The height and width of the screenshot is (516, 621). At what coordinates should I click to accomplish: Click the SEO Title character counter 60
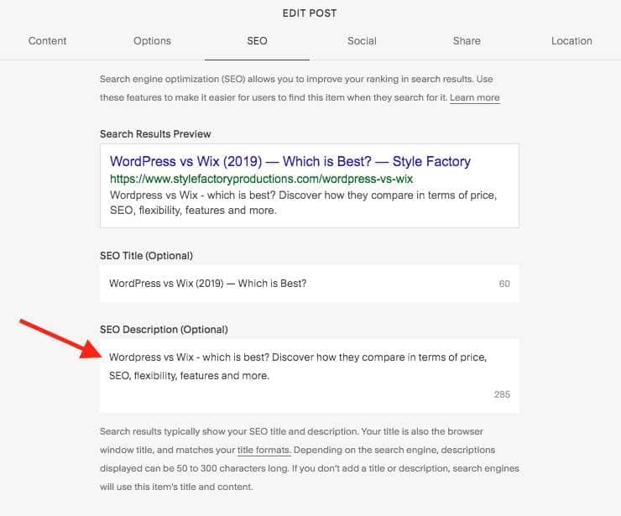click(x=504, y=284)
